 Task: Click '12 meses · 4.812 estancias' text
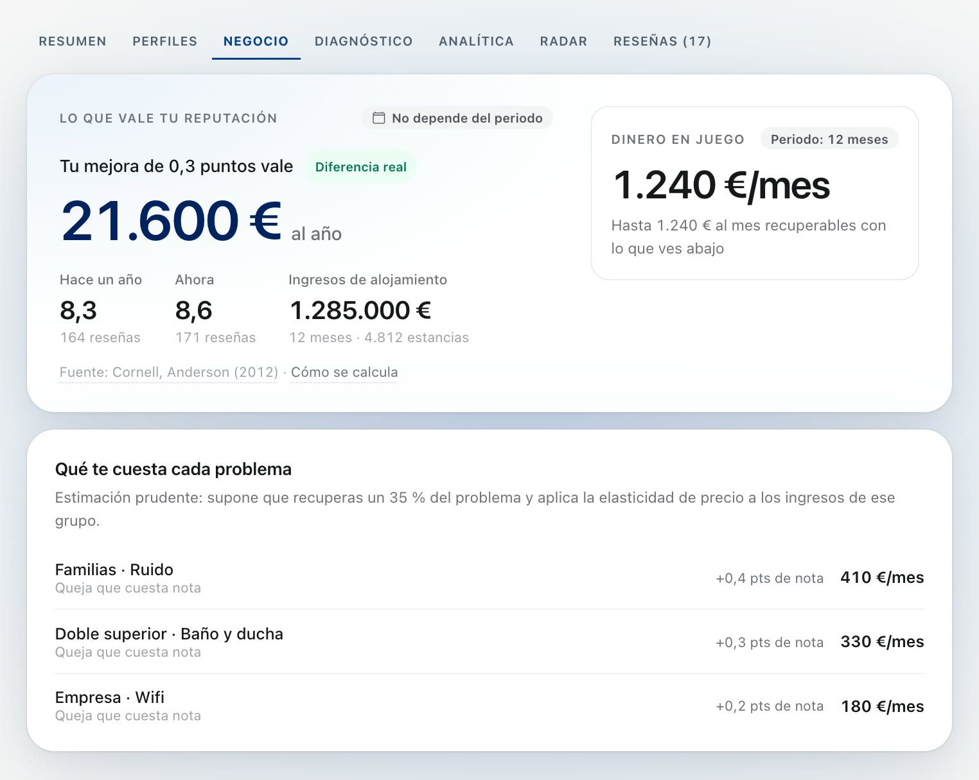pyautogui.click(x=379, y=338)
